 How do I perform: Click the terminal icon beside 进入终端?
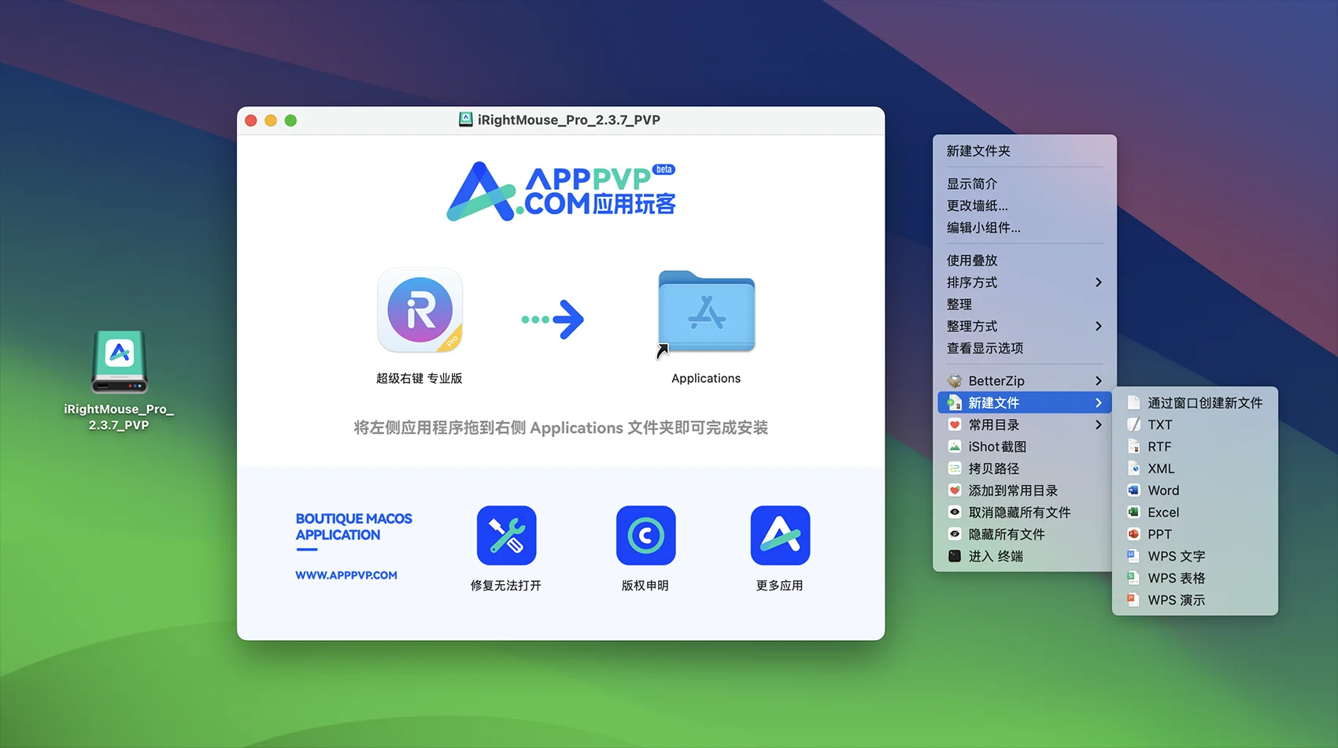coord(955,556)
